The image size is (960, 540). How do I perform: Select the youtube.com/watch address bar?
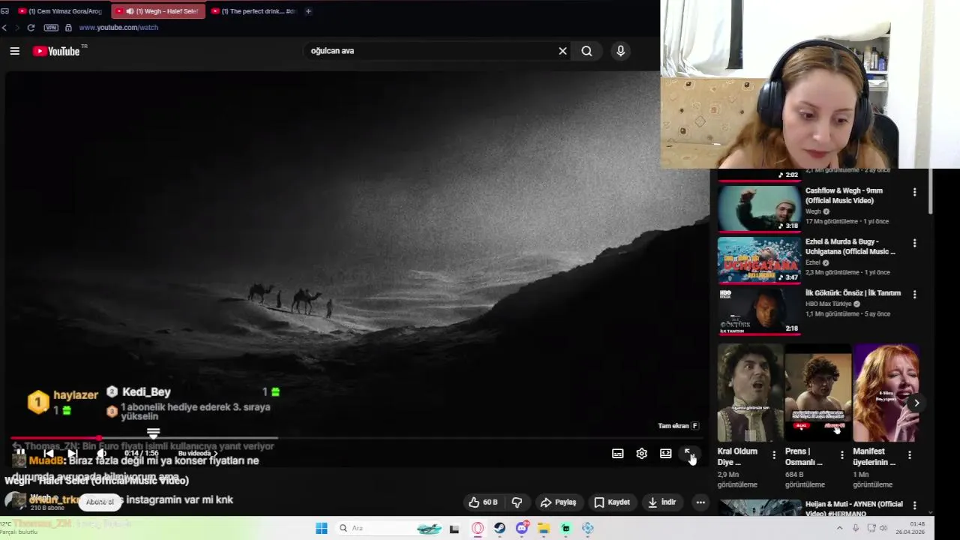pyautogui.click(x=118, y=28)
